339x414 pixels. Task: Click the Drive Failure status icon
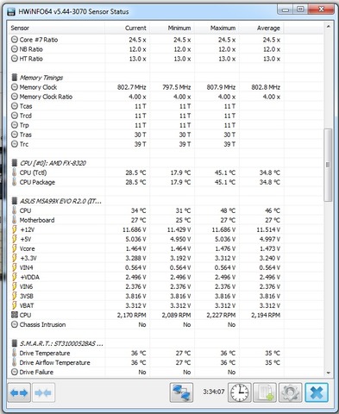click(x=15, y=372)
